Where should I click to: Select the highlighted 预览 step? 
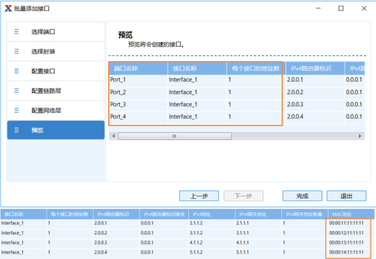(56, 130)
